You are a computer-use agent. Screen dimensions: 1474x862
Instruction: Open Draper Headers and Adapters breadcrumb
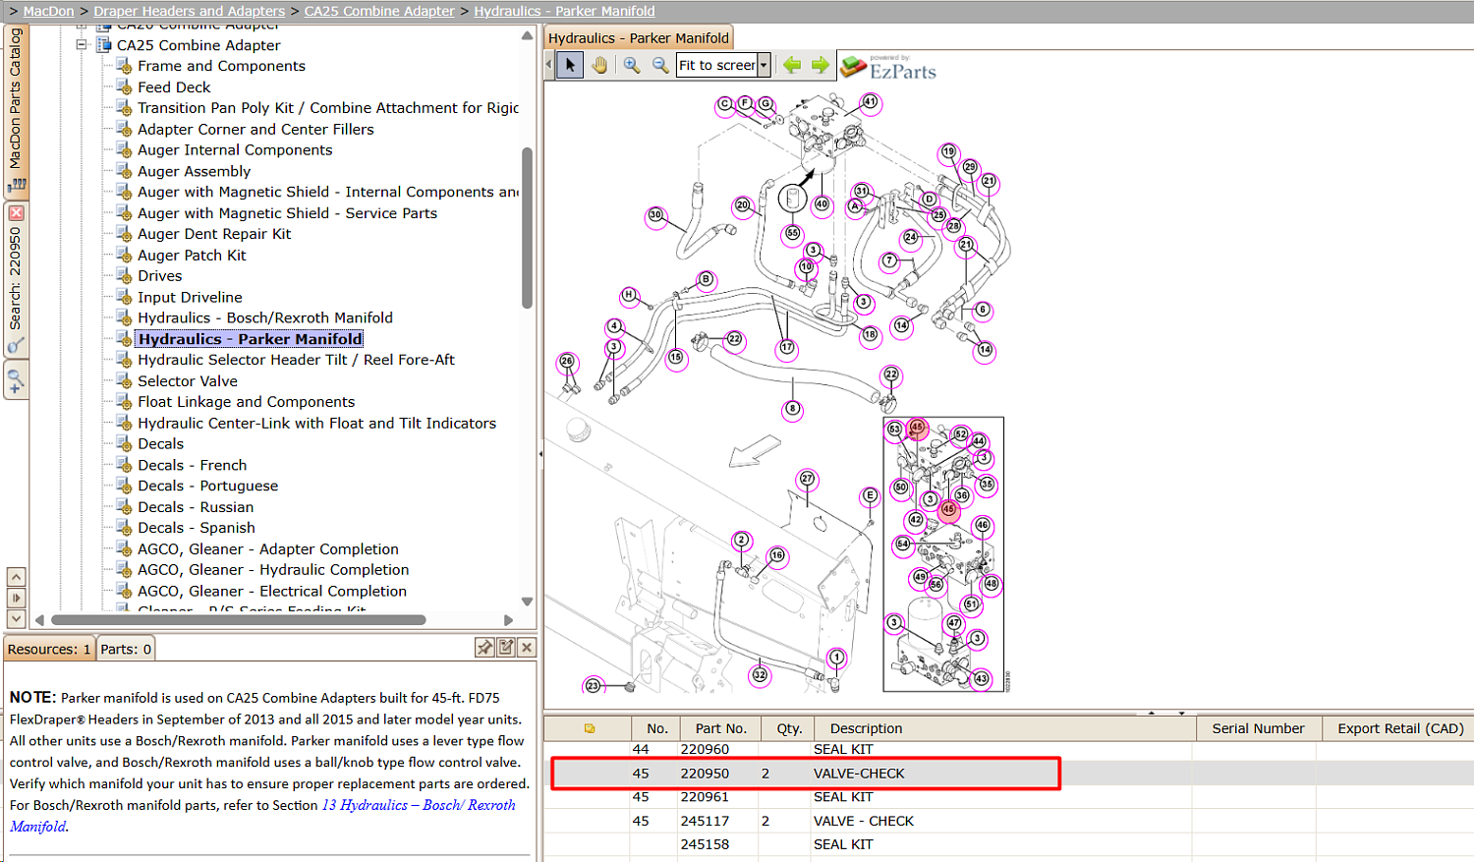(190, 11)
